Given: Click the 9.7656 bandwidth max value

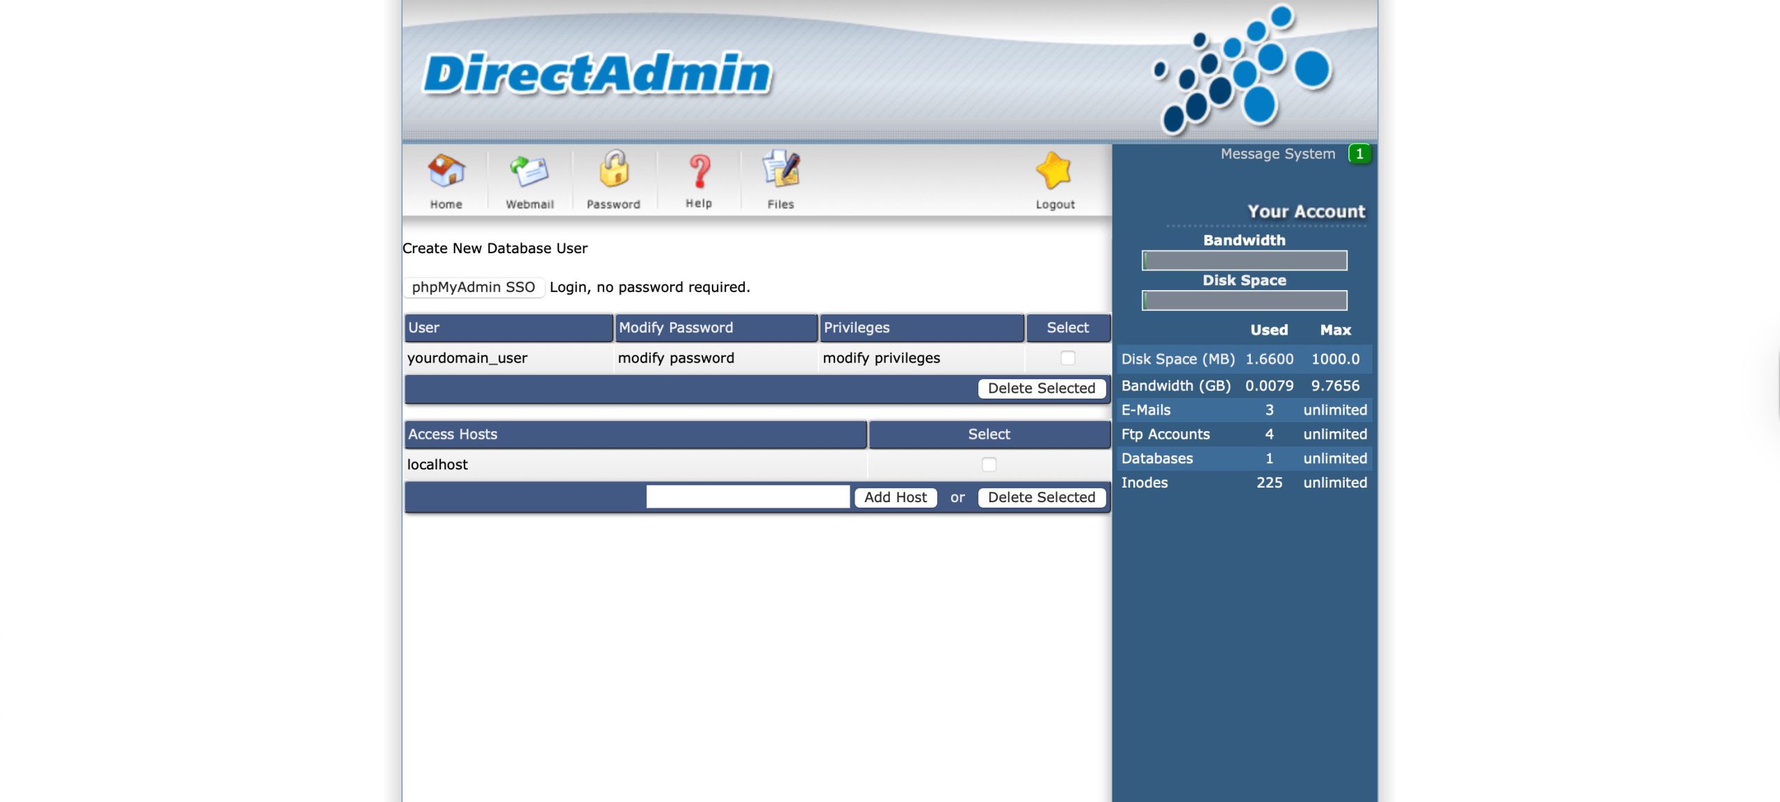Looking at the screenshot, I should 1335,385.
